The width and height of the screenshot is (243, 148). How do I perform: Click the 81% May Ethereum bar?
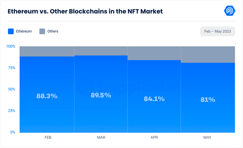click(208, 100)
